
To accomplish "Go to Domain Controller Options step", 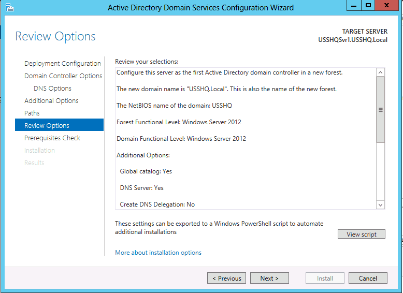I will [63, 76].
